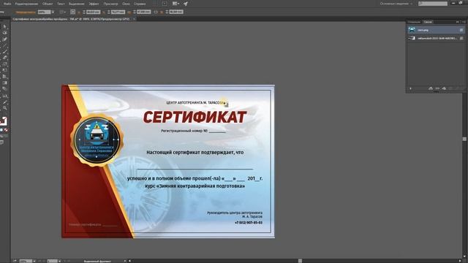Open the Окно menu

(x=126, y=4)
